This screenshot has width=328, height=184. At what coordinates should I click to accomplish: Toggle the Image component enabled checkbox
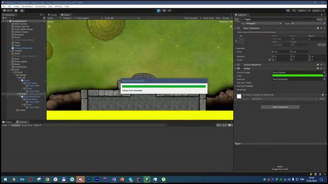pos(241,68)
